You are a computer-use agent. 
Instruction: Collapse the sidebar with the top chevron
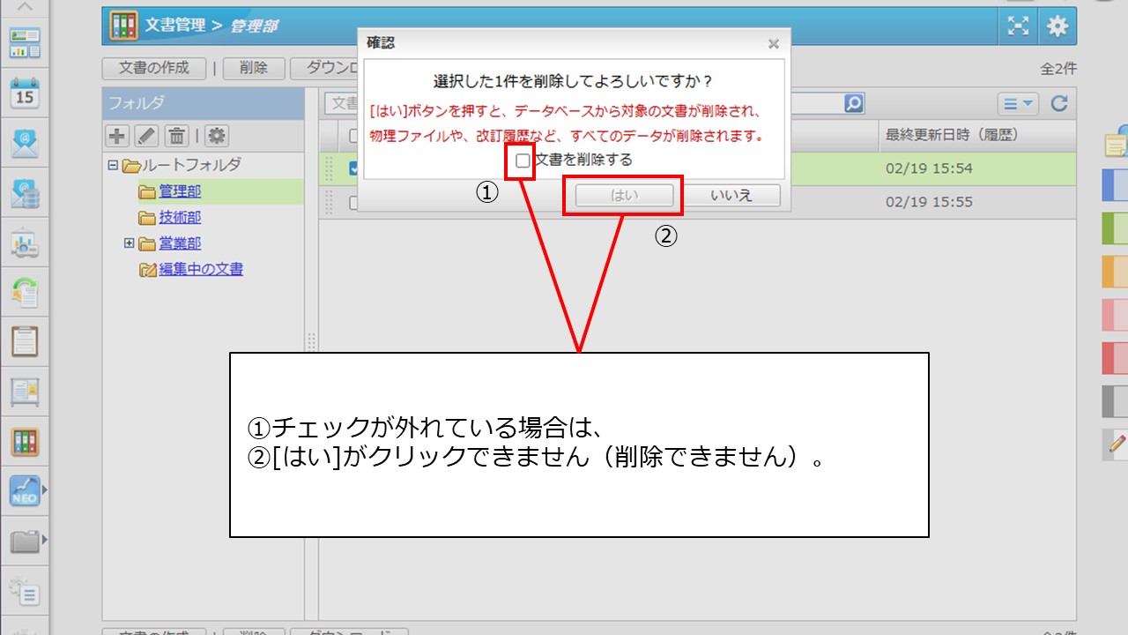coord(25,7)
